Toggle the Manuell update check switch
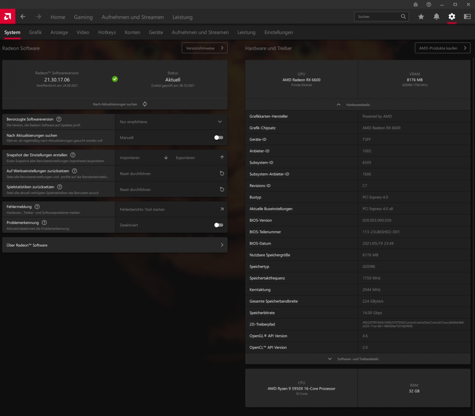 coord(218,138)
